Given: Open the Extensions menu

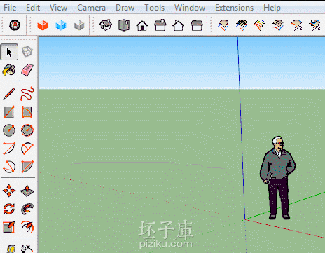Looking at the screenshot, I should 234,8.
